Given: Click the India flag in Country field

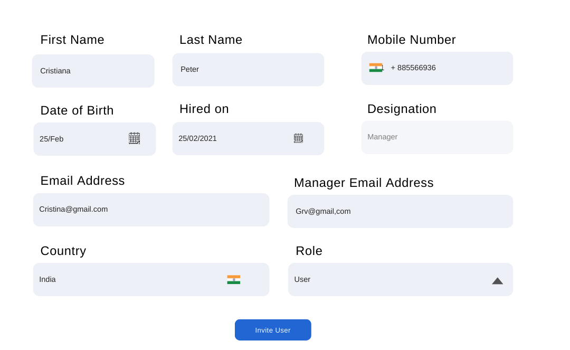Looking at the screenshot, I should (x=233, y=279).
